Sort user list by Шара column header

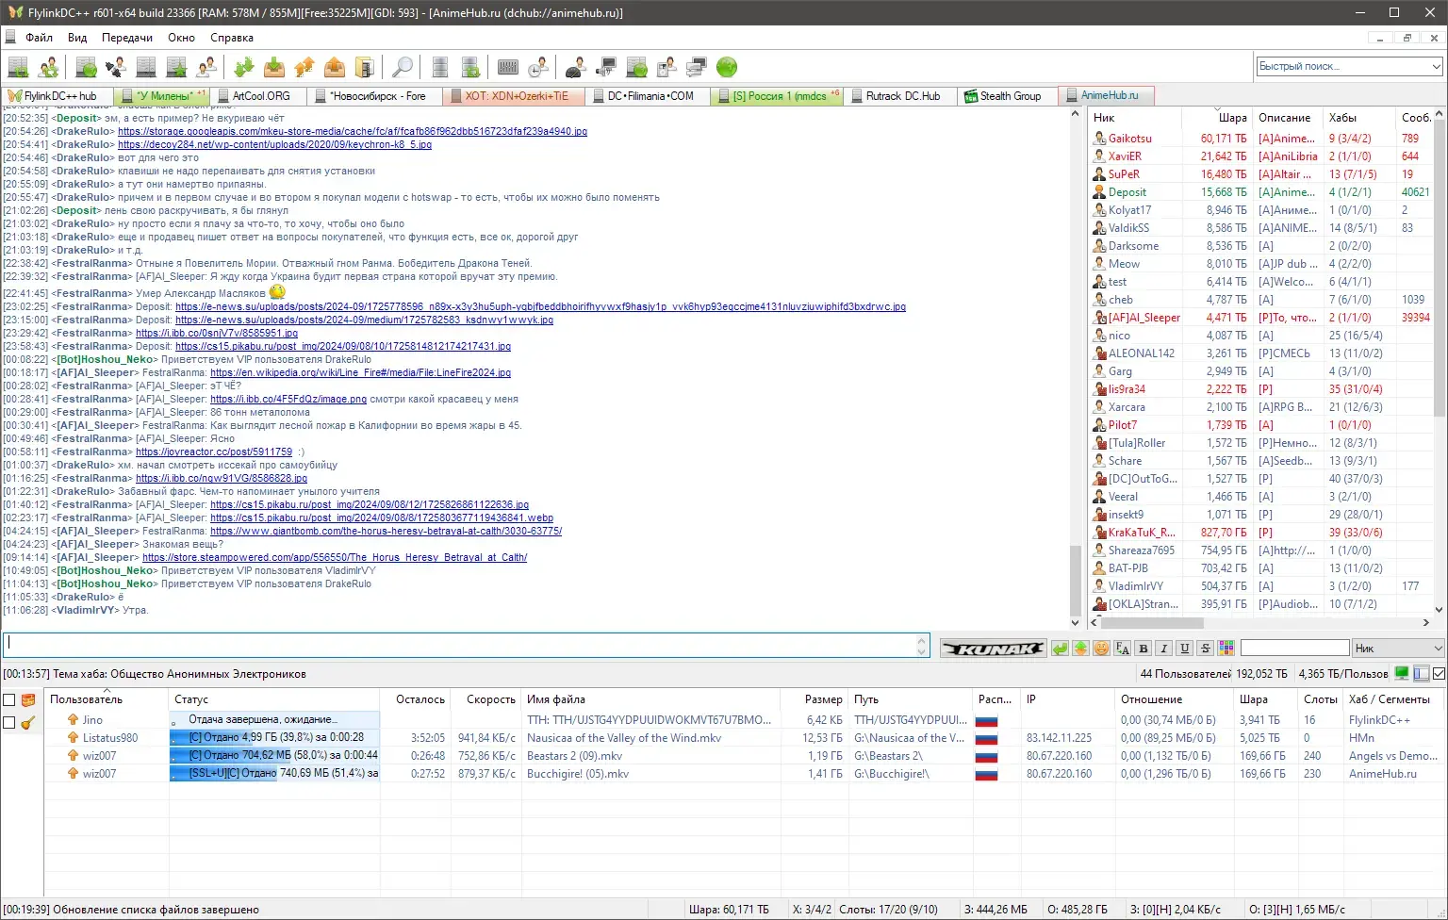point(1217,118)
